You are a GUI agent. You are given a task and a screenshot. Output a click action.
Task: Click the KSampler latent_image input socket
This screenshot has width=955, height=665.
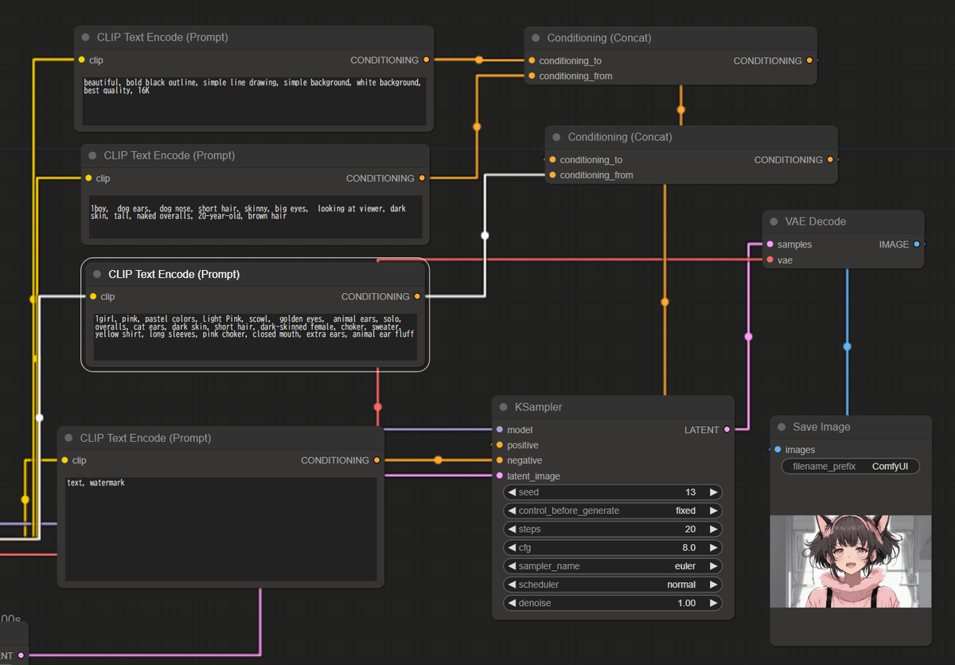(x=499, y=476)
